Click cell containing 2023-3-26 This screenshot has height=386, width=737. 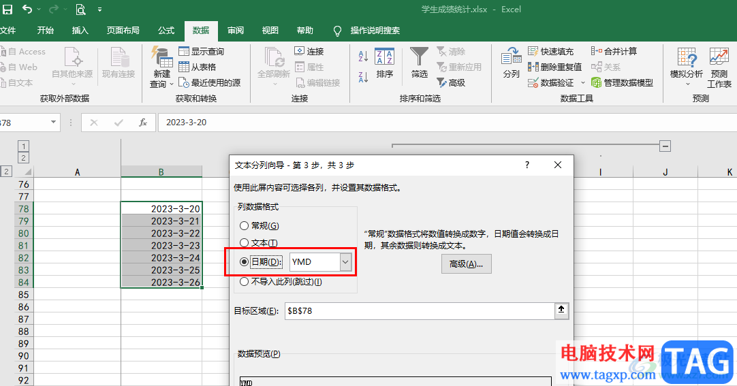point(161,283)
